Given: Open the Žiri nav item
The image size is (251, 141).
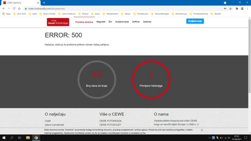Looking at the screenshot, I should pos(110,22).
